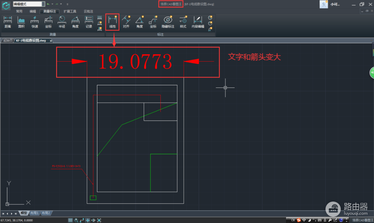Select the 内容编辑 content edit tool
Viewport: 374px width, 223px height.
(198, 22)
